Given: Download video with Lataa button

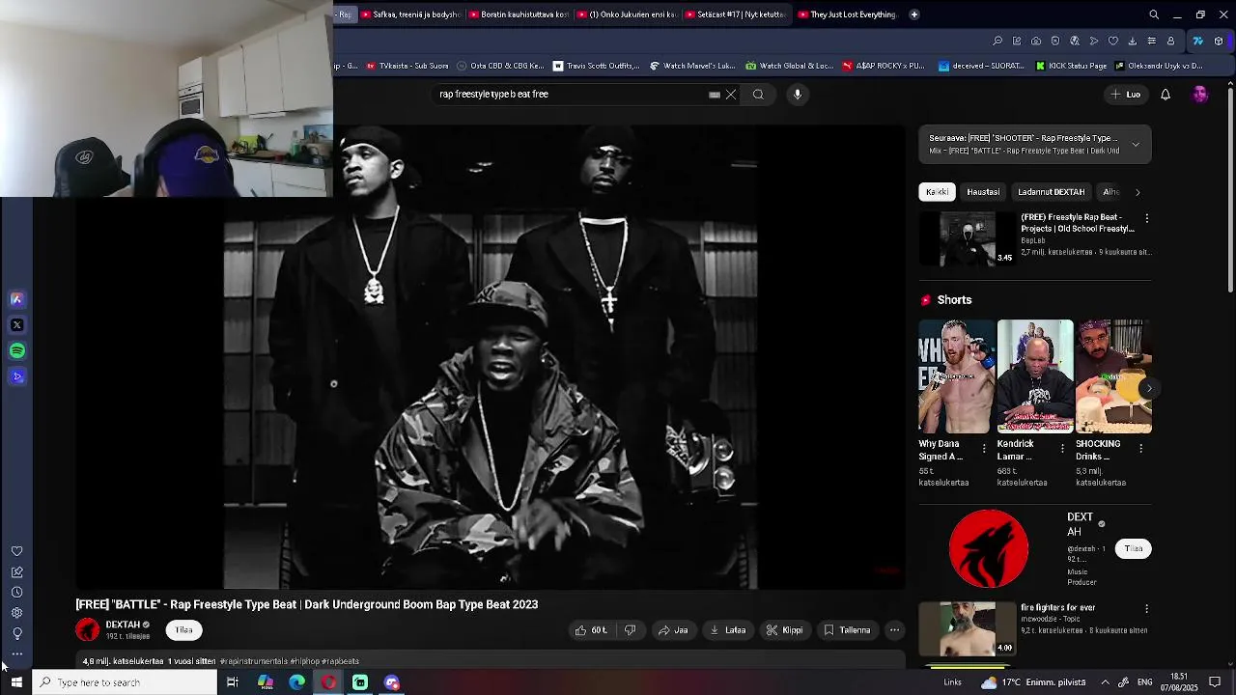Looking at the screenshot, I should [x=728, y=630].
